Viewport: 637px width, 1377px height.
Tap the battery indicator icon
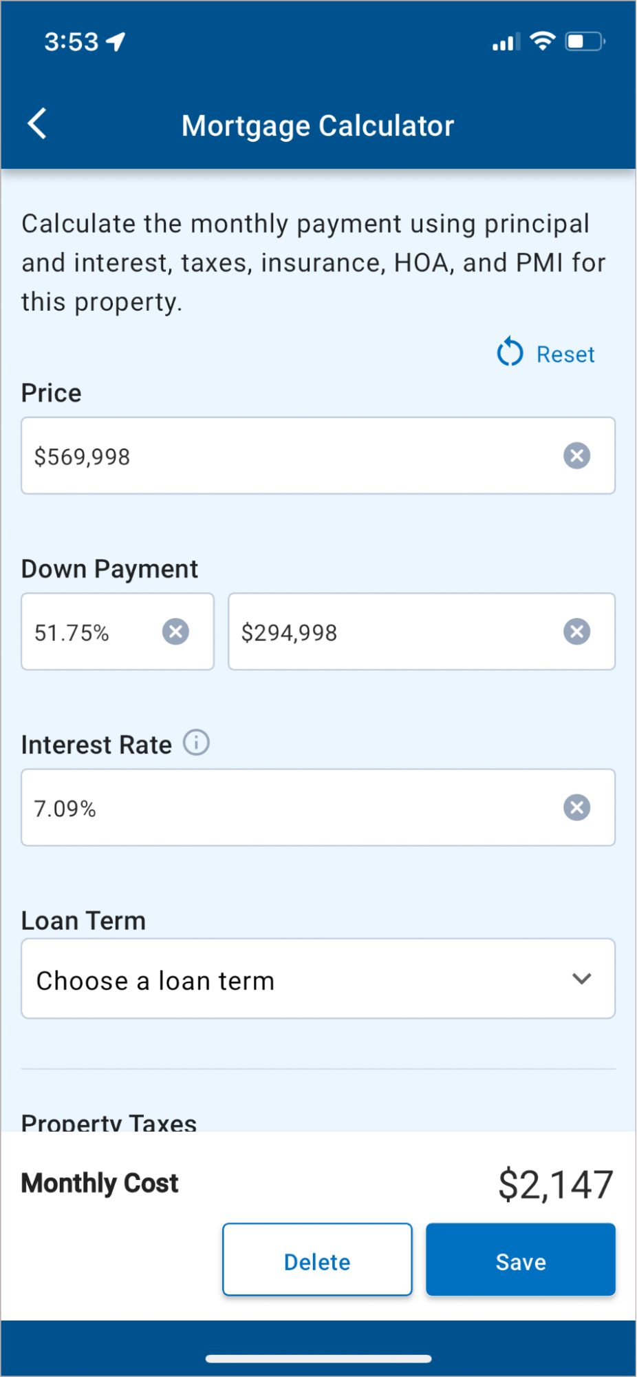pyautogui.click(x=584, y=41)
